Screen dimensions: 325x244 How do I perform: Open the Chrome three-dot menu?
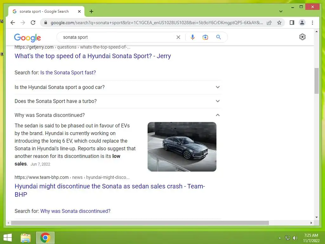pyautogui.click(x=312, y=23)
